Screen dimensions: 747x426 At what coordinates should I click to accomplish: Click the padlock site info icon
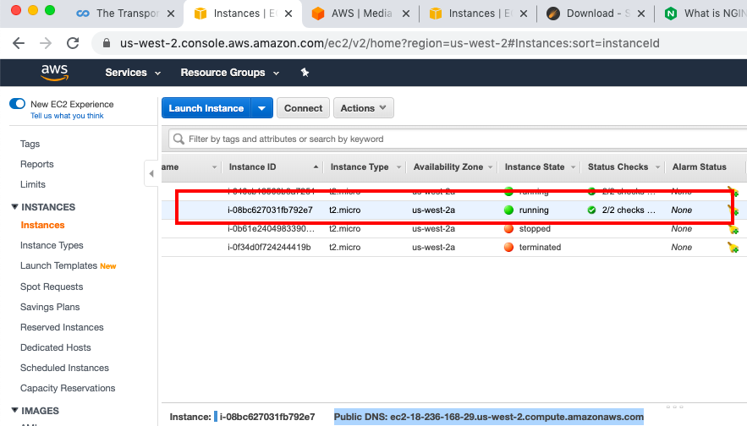[x=107, y=43]
